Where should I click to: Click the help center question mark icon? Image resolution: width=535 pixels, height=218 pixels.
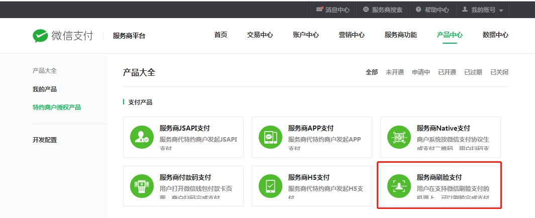coord(418,10)
